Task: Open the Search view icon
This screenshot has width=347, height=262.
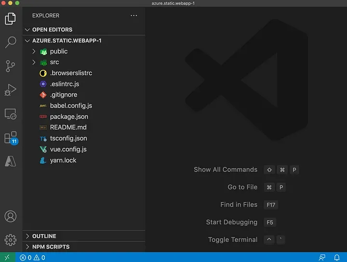Action: pos(11,42)
